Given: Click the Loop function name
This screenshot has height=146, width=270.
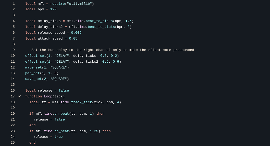Looking at the screenshot, I should tap(48, 96).
